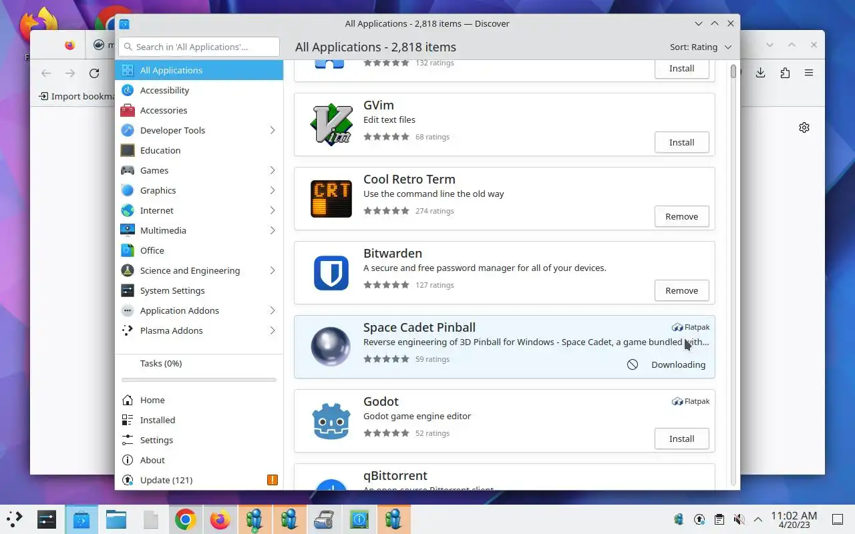Show the Installed applications icon
This screenshot has width=855, height=534.
click(x=128, y=420)
